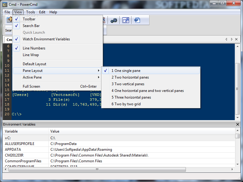Click the Environment Variables horizontal scrollbar thumb

(97, 169)
